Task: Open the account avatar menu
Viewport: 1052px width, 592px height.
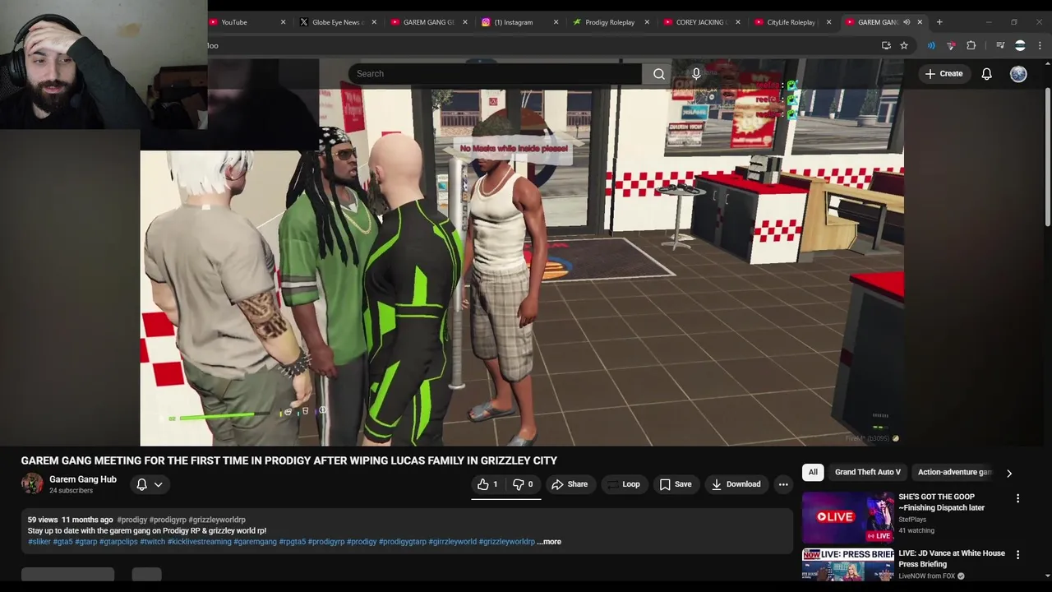Action: pos(1018,74)
